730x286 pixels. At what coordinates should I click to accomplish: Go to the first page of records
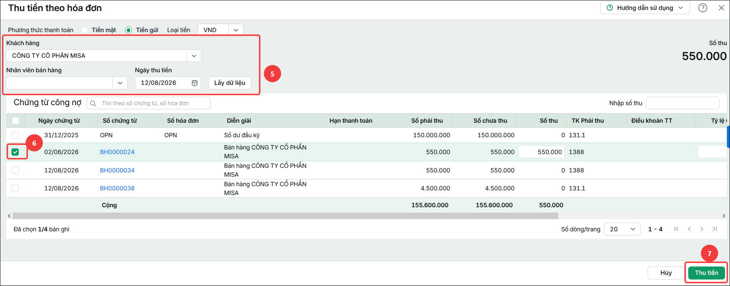click(x=676, y=229)
